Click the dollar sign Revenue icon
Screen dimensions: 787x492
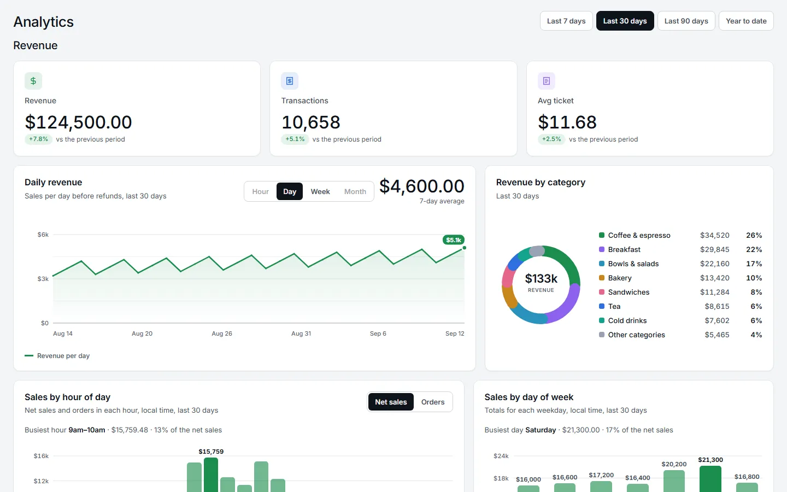[x=33, y=81]
